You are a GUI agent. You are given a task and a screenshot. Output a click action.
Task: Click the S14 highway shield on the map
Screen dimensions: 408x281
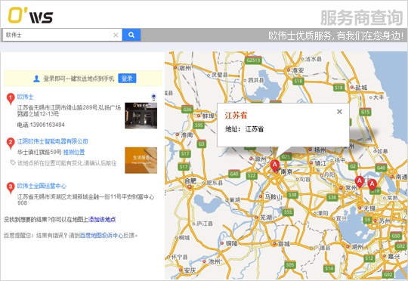tap(329, 268)
